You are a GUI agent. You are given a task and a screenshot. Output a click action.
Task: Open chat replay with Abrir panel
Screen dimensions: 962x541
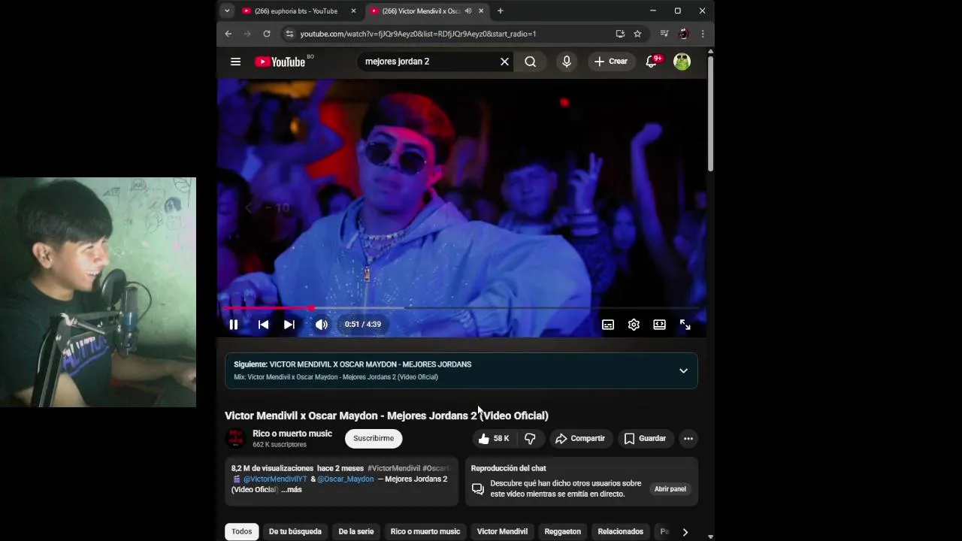point(670,489)
